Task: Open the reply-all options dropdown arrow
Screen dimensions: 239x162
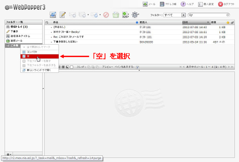Action: [x=88, y=15]
